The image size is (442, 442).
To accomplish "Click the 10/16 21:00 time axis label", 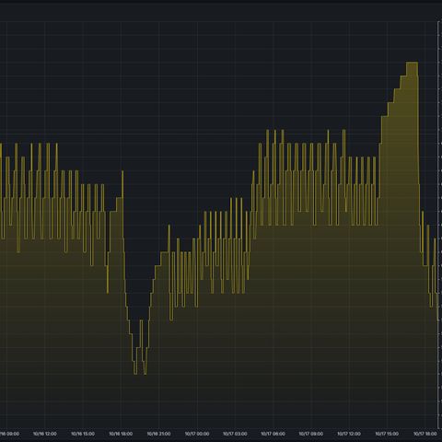I will (158, 434).
